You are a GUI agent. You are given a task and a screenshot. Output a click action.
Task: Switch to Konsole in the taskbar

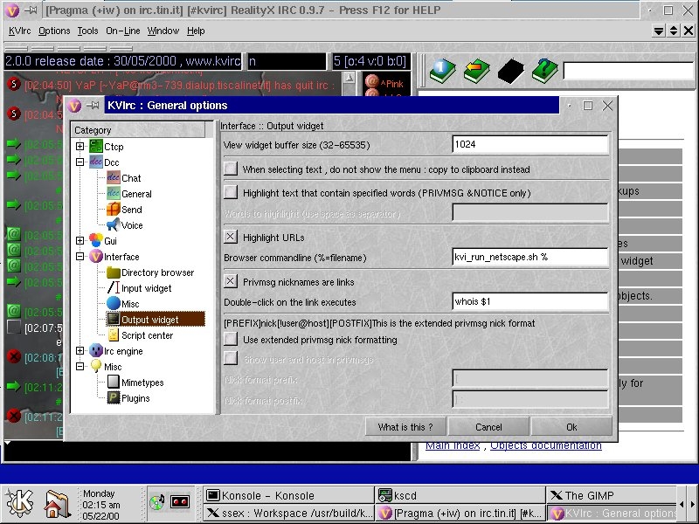click(289, 495)
